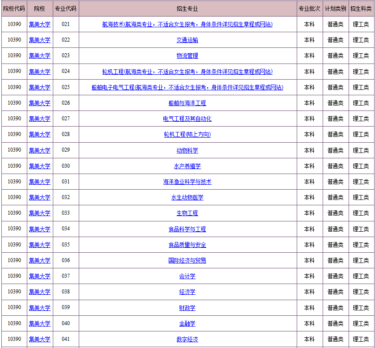Click 集美大学 link in row 023

point(40,56)
